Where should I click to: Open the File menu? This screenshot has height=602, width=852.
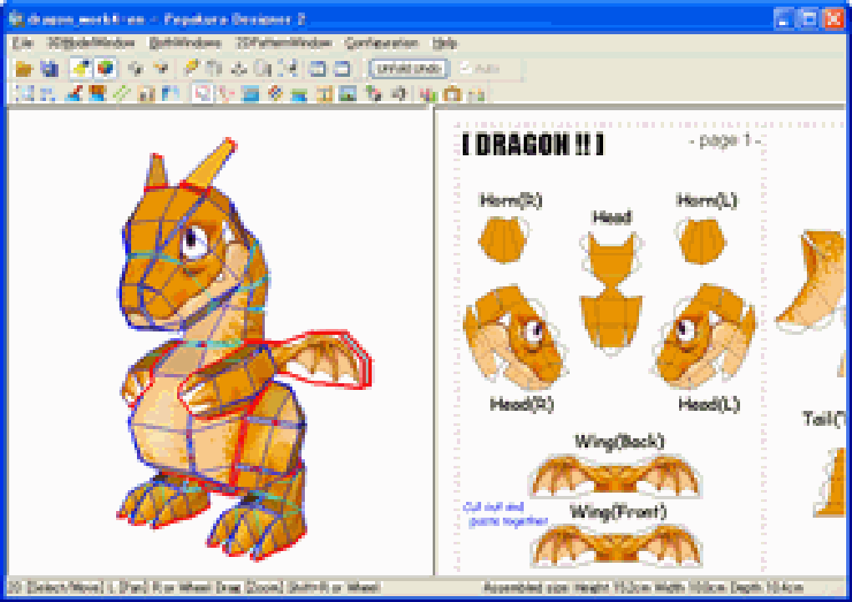tap(23, 43)
